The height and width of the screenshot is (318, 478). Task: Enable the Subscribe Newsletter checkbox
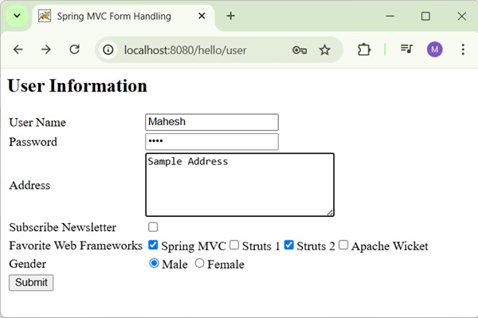(x=153, y=227)
